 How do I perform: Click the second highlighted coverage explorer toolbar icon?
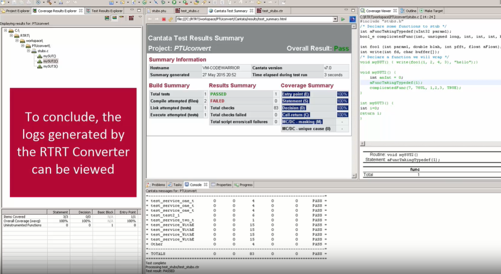[114, 18]
